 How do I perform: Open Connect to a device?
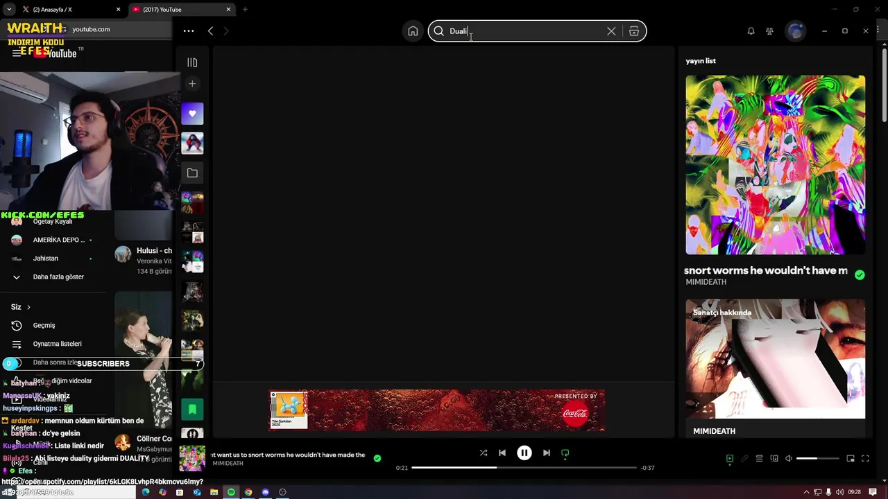point(774,459)
